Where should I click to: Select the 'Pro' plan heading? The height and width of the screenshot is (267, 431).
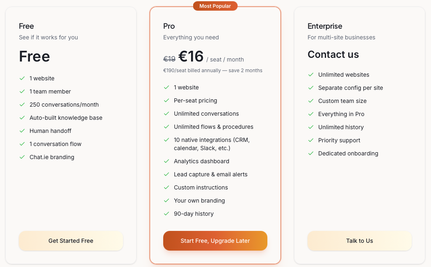coord(169,26)
